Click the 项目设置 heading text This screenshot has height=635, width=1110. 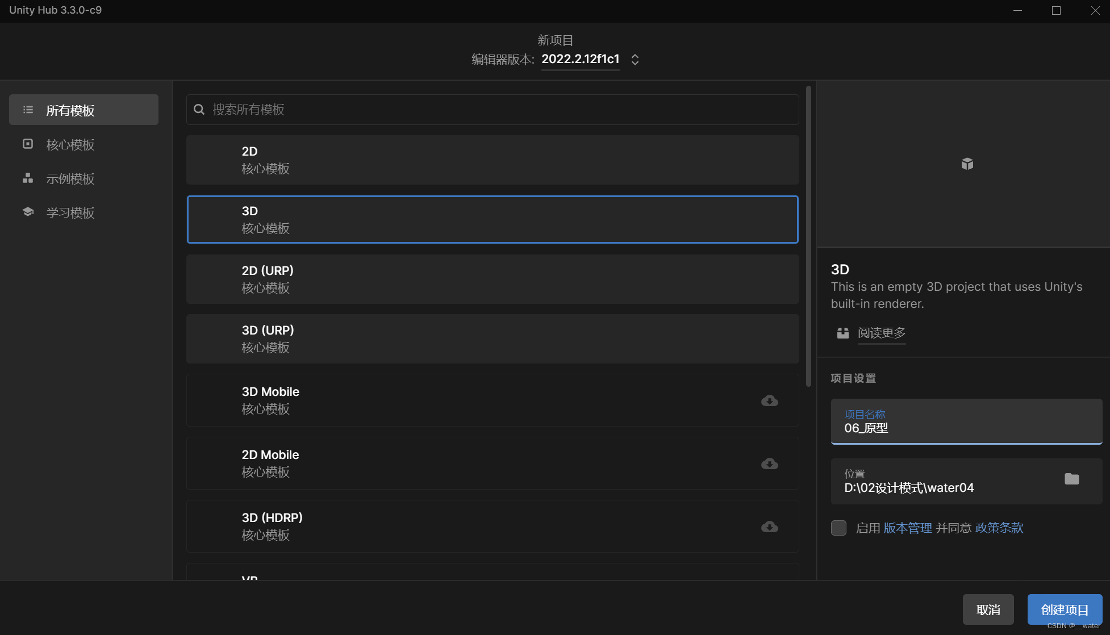click(x=853, y=378)
